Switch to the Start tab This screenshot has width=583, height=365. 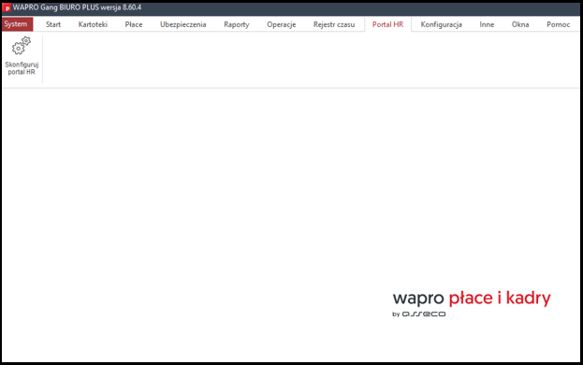(x=53, y=24)
